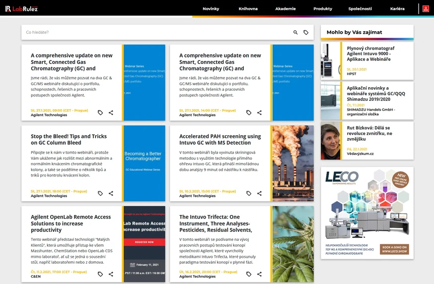Click the tag filter icon in search bar

tap(306, 32)
